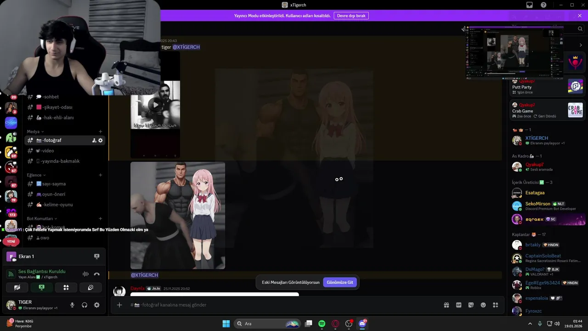
Task: Open the owo channel
Action: tap(65, 238)
